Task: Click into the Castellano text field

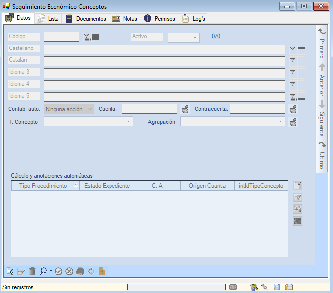Action: (164, 49)
